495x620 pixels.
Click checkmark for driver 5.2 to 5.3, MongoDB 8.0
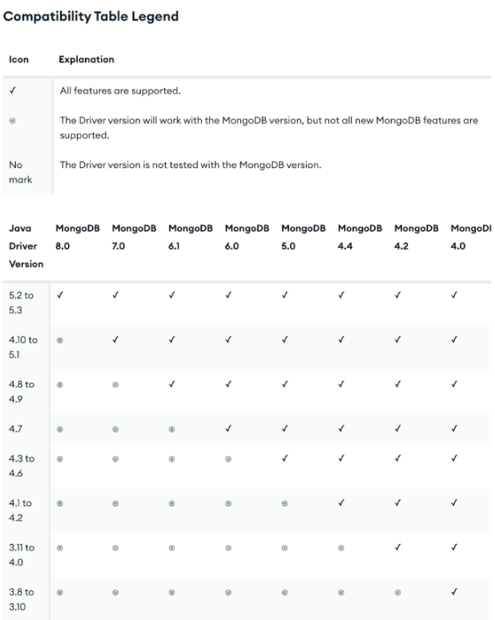(60, 295)
